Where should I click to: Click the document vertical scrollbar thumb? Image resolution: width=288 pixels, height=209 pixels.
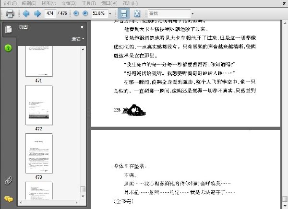[285, 199]
